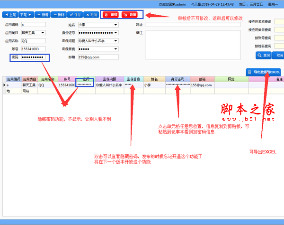Edit the 应用编码 input field
The height and width of the screenshot is (225, 284).
point(34,25)
